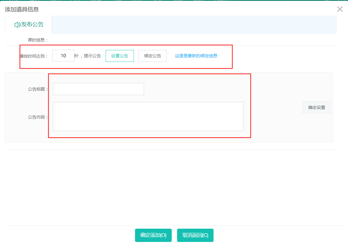Click the speaker icon on the 发布公告 tab
This screenshot has height=249, width=348.
point(17,25)
